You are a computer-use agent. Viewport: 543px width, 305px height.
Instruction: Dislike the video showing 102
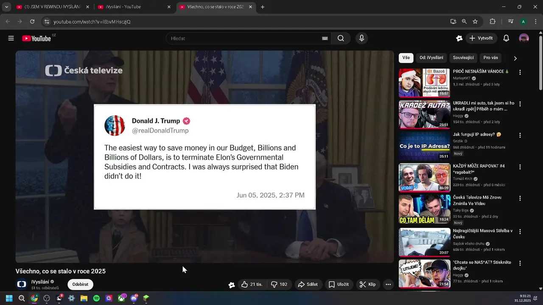pos(279,284)
